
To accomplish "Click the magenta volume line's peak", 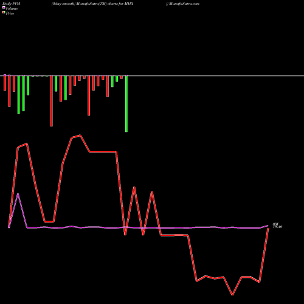I will pos(18,194).
